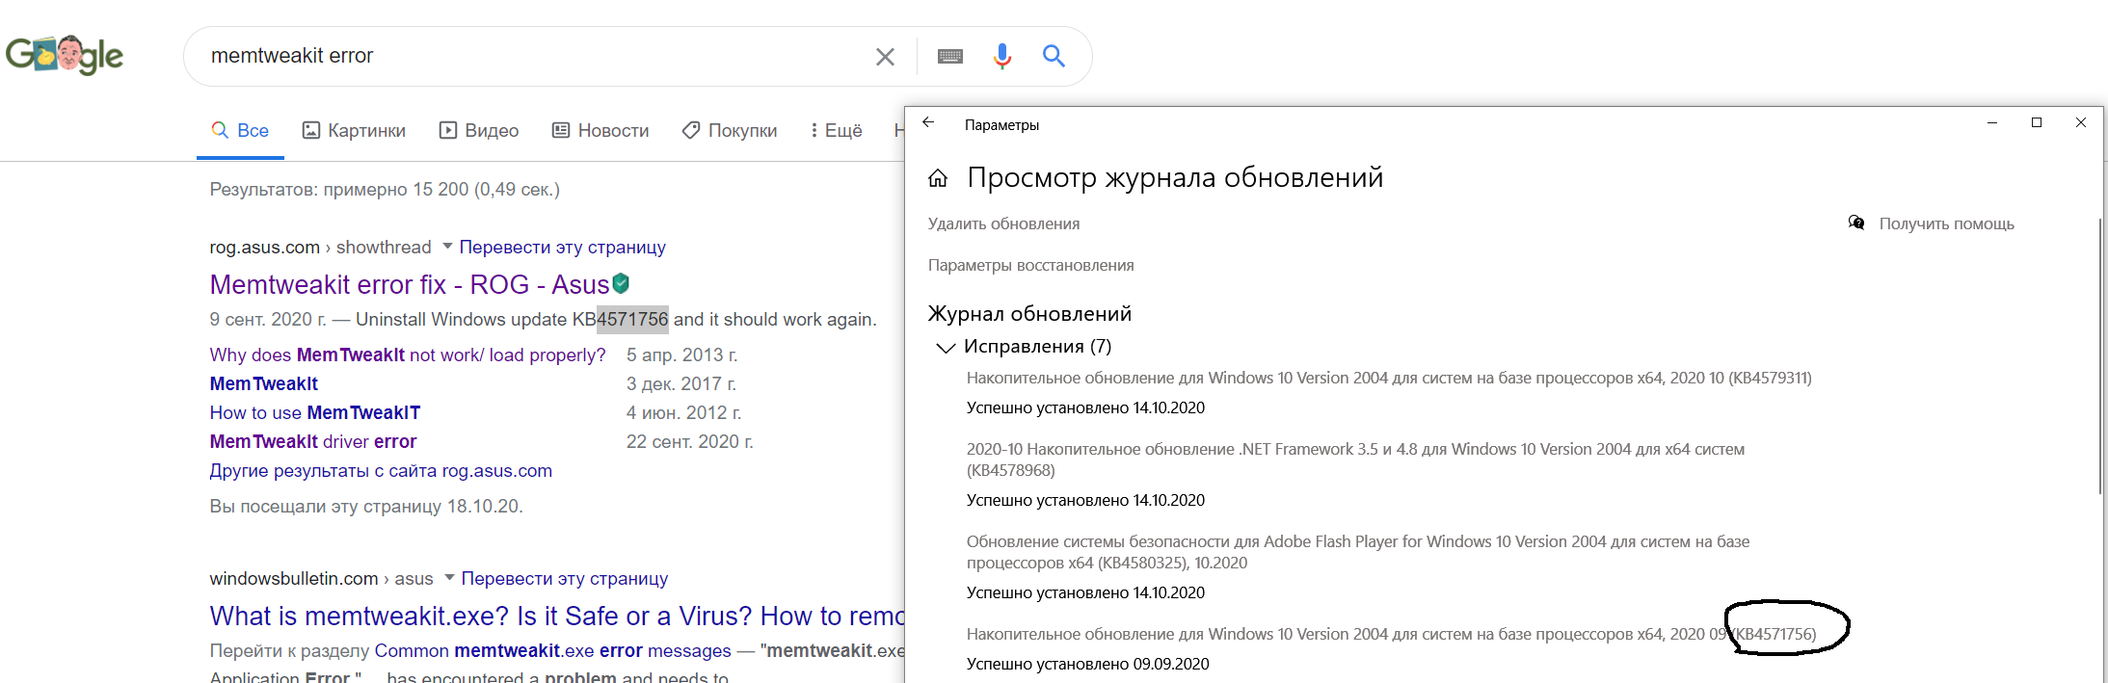Collapse the Исправления (7) section
Screen dimensions: 2108x683
946,347
